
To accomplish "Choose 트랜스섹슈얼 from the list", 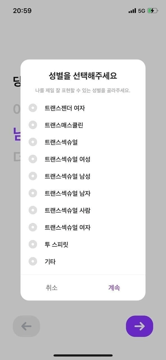I will pyautogui.click(x=33, y=142).
